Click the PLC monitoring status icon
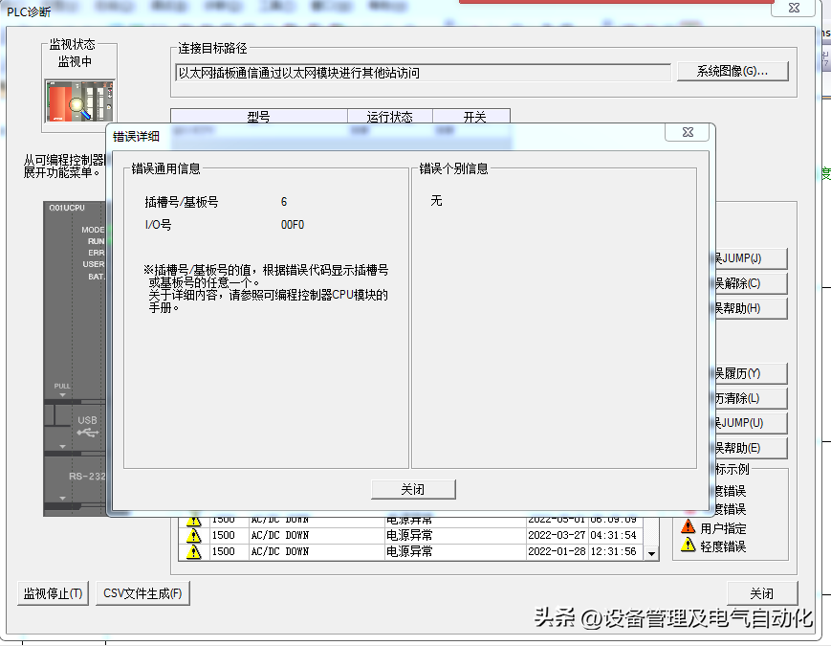 coord(79,101)
